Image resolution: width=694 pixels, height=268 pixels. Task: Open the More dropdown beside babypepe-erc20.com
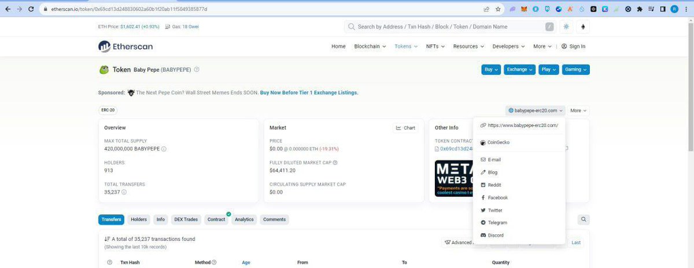(x=578, y=110)
